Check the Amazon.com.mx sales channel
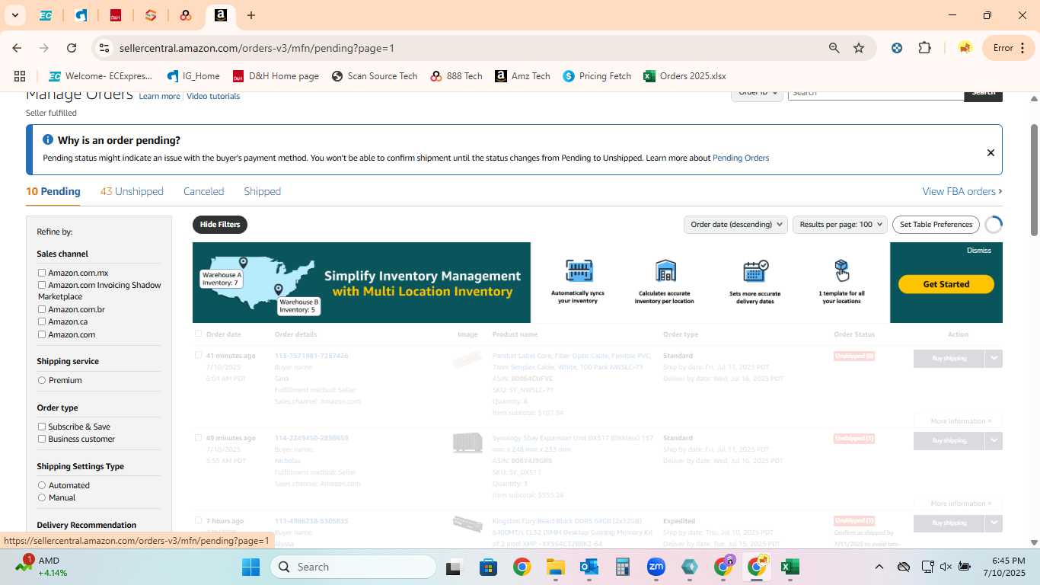The height and width of the screenshot is (585, 1040). tap(42, 273)
